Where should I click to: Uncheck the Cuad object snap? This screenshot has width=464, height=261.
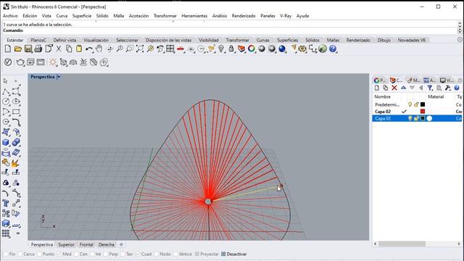(x=138, y=254)
